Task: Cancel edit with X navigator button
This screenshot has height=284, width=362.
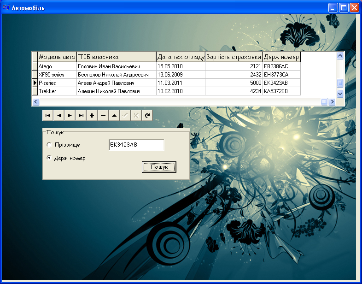Action: tap(136, 116)
